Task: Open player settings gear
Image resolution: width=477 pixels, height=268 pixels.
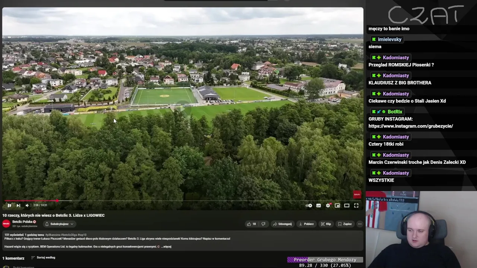Action: (x=328, y=205)
